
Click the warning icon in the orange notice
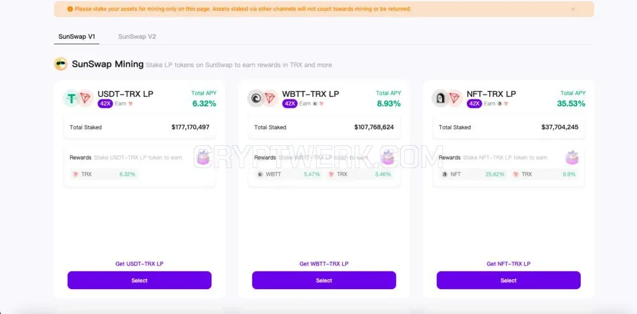pos(70,9)
